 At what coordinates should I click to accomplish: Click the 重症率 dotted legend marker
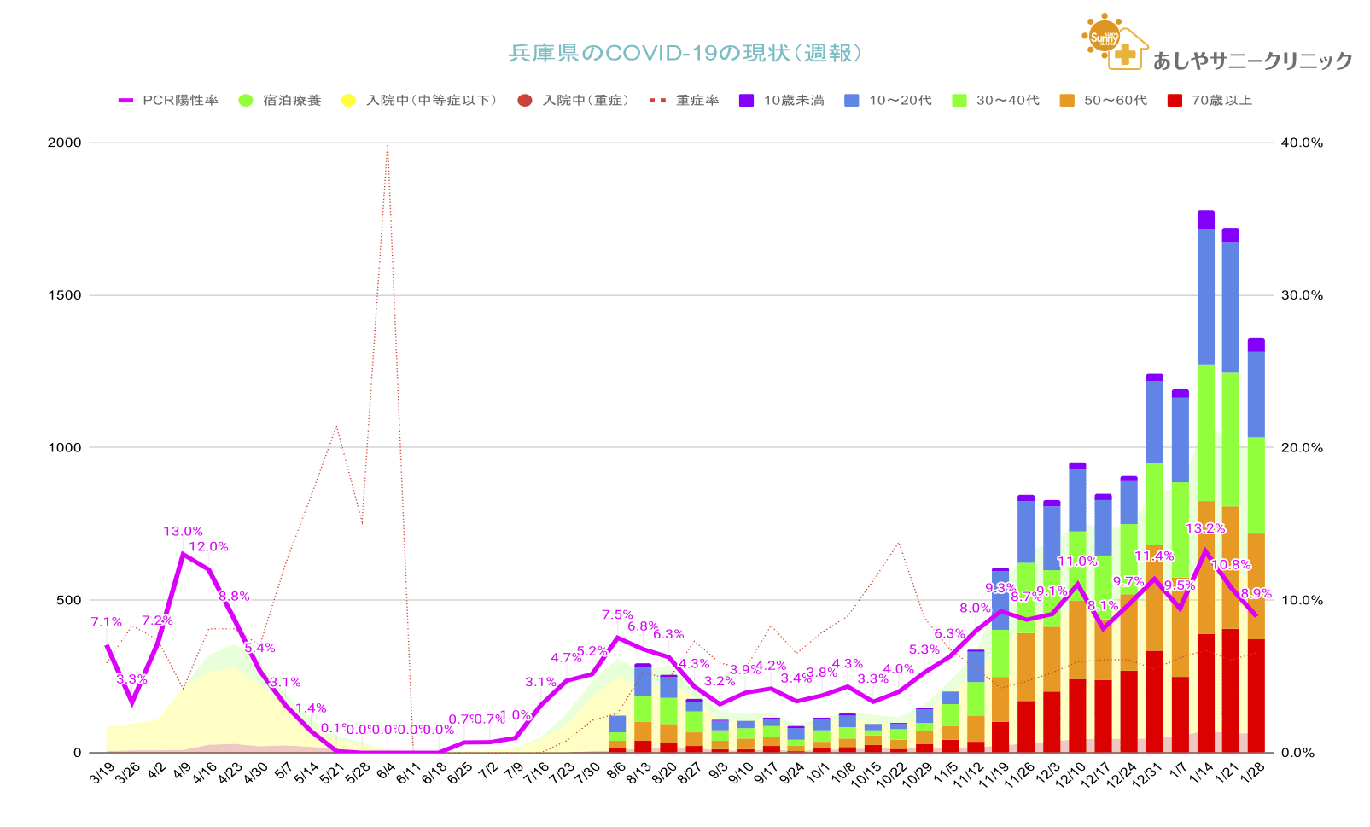pos(657,101)
